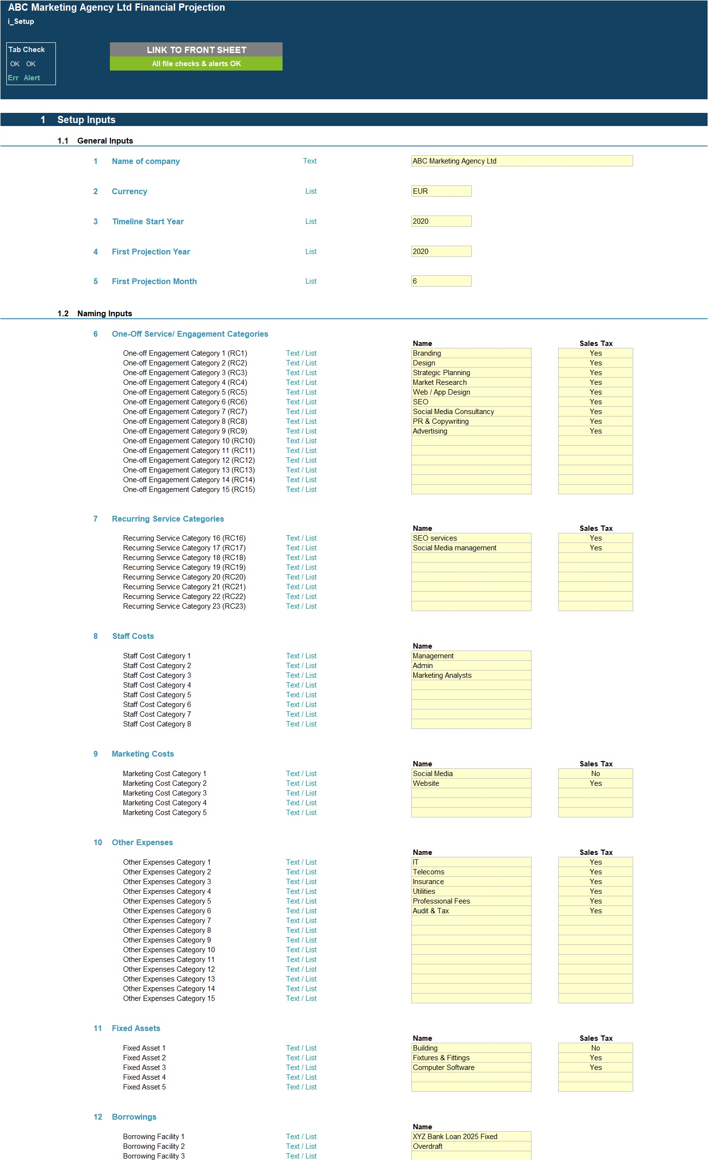
Task: Click Other Expenses Category 12 label
Action: tap(169, 969)
